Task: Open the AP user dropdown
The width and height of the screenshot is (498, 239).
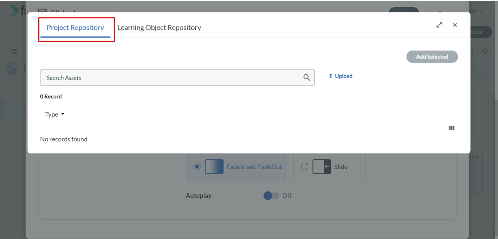Action: coord(476,11)
